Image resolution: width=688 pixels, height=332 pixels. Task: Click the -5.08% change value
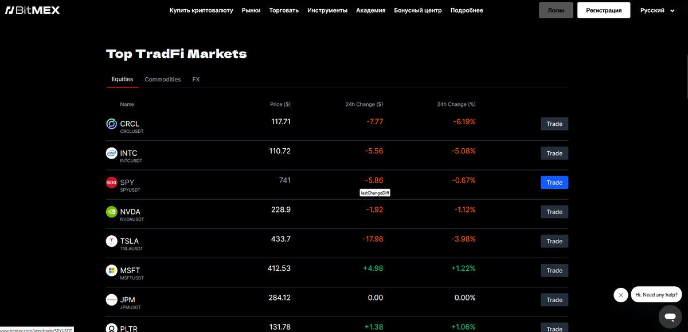pos(464,151)
